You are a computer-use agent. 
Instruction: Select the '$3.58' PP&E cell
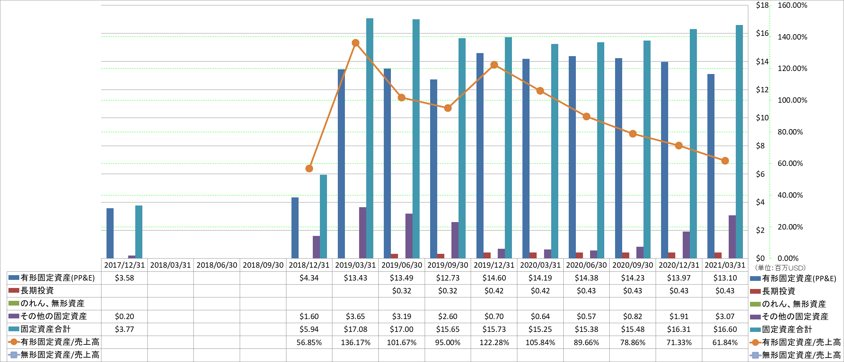coord(124,278)
